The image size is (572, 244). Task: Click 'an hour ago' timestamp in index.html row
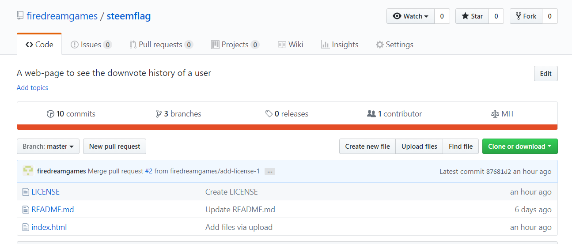[x=531, y=227]
